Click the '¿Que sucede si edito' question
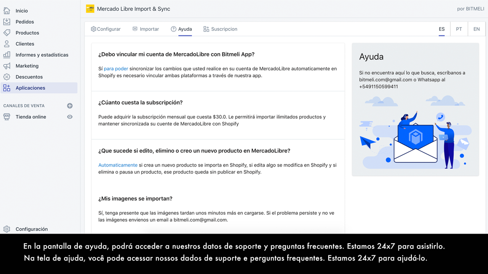Image resolution: width=488 pixels, height=274 pixels. pos(194,151)
